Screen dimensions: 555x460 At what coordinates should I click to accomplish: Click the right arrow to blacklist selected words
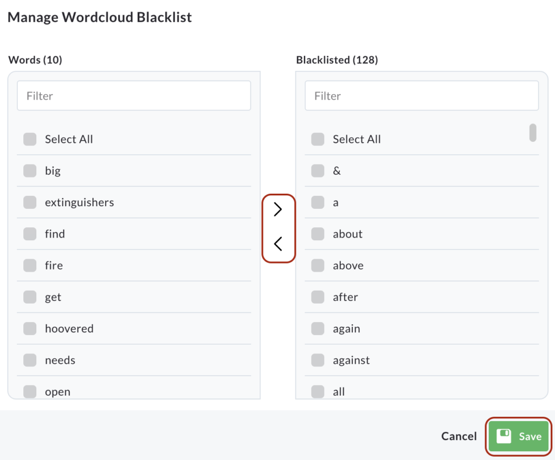point(278,209)
